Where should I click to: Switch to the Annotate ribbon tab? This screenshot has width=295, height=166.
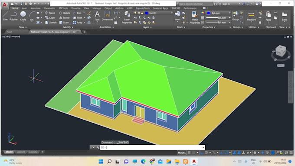pyautogui.click(x=36, y=8)
